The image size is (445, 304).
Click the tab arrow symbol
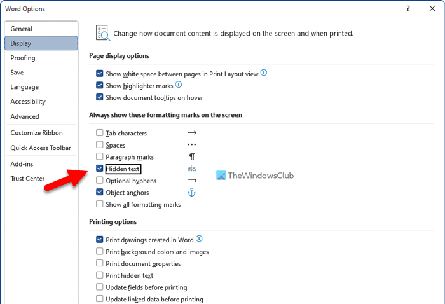[192, 133]
